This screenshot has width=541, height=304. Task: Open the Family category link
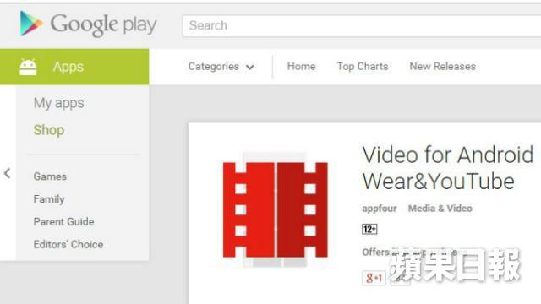pos(49,199)
